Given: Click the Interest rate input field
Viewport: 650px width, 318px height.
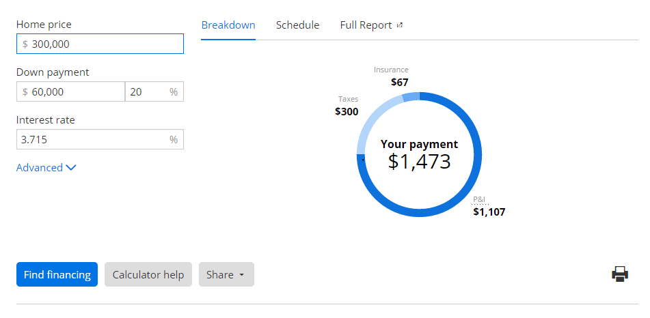Looking at the screenshot, I should [100, 139].
